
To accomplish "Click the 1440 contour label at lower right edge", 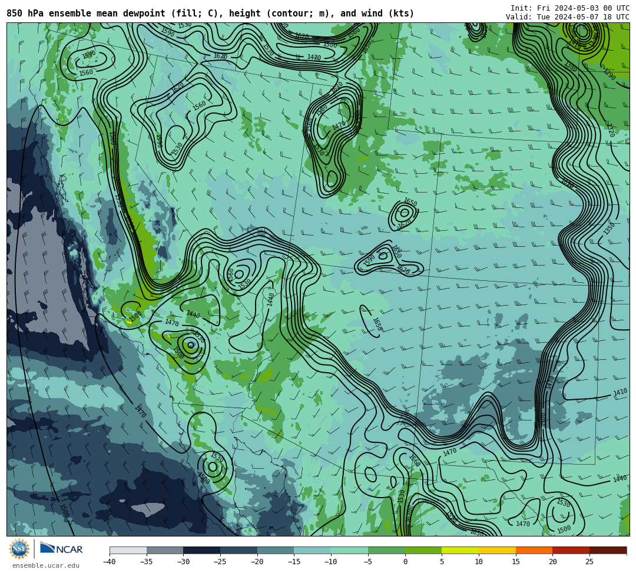I will 620,479.
